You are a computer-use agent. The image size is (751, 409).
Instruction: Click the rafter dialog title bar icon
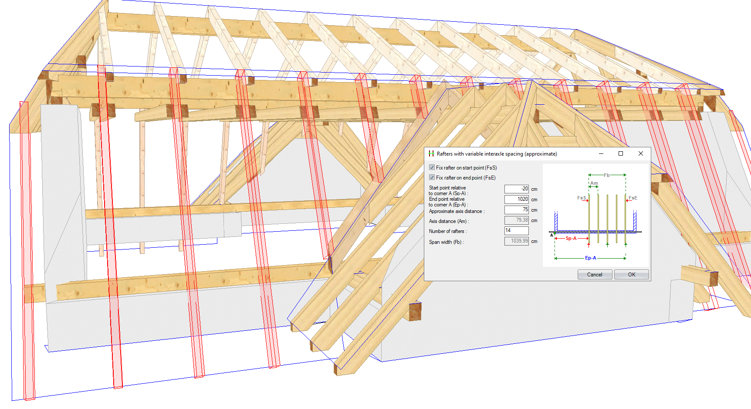coord(431,153)
